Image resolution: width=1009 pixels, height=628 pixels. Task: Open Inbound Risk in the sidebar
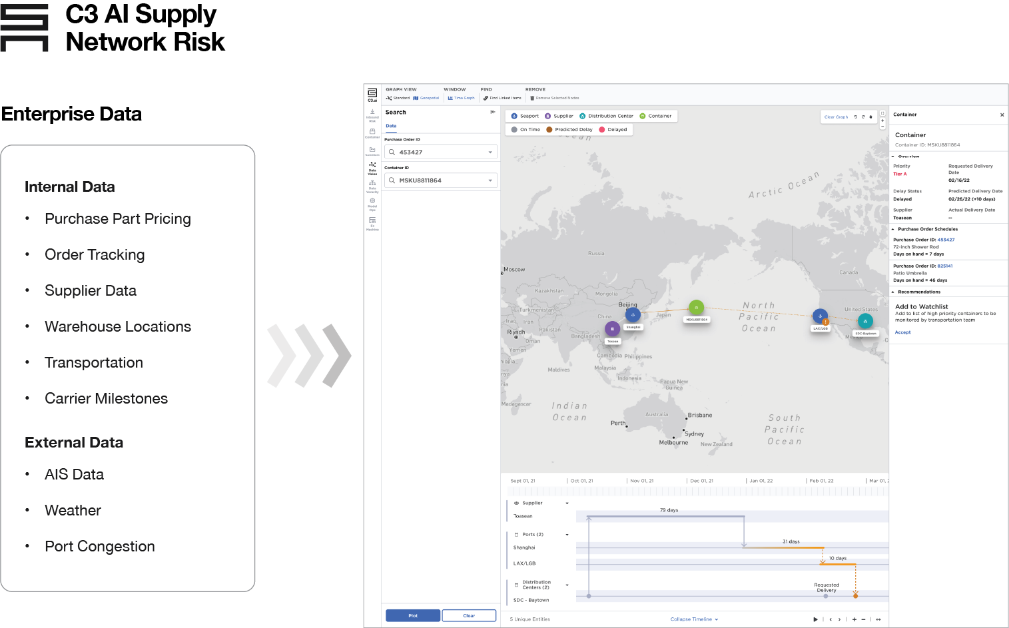coord(372,116)
